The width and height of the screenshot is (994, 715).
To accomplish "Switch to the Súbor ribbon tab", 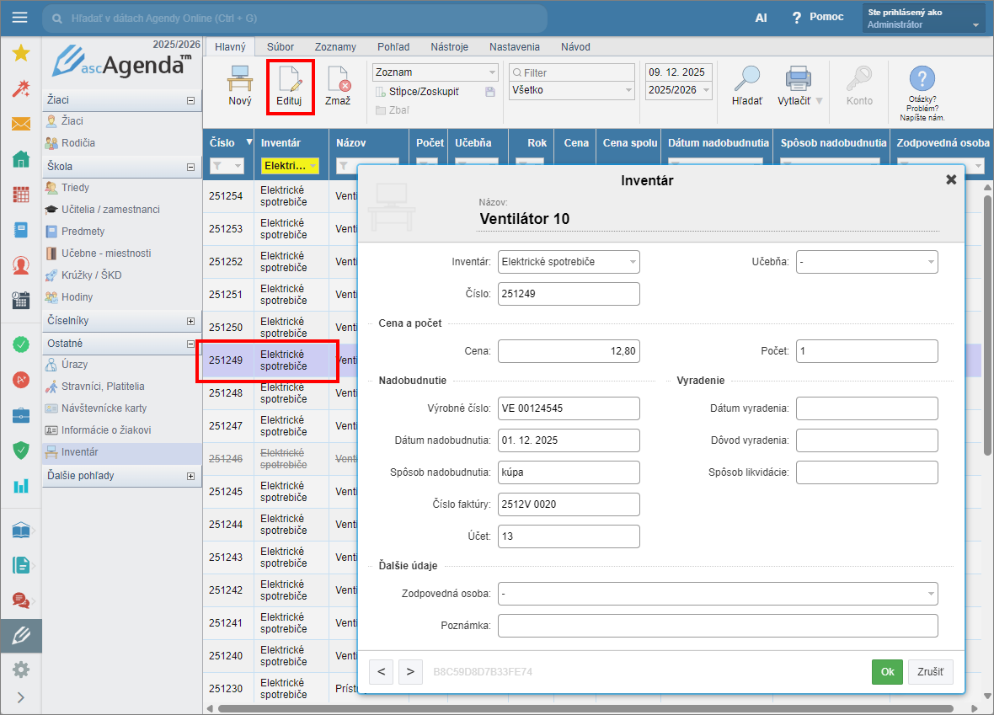I will coord(281,47).
